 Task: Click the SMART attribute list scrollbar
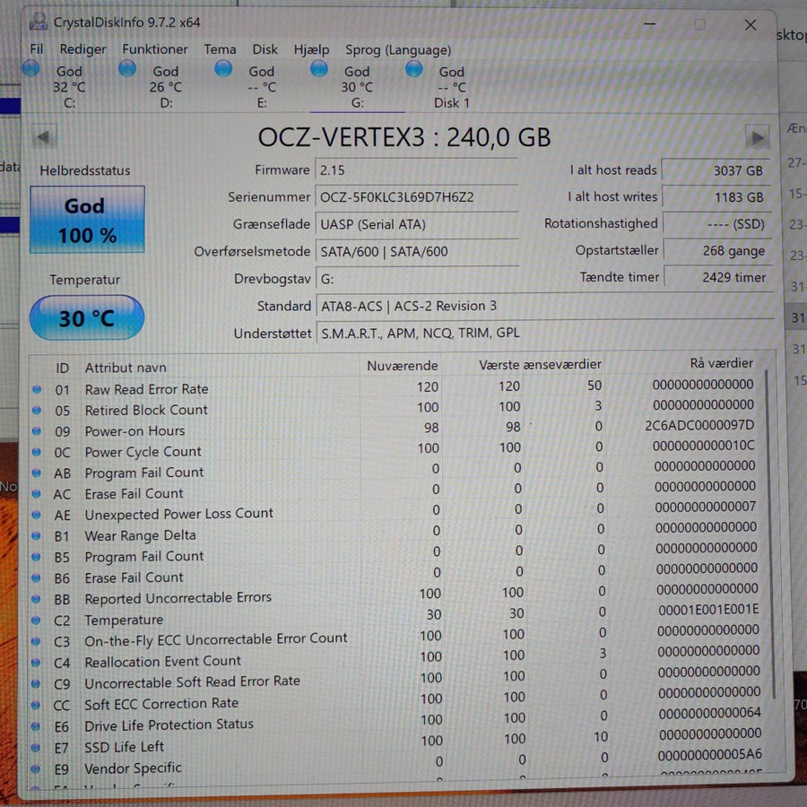click(770, 533)
